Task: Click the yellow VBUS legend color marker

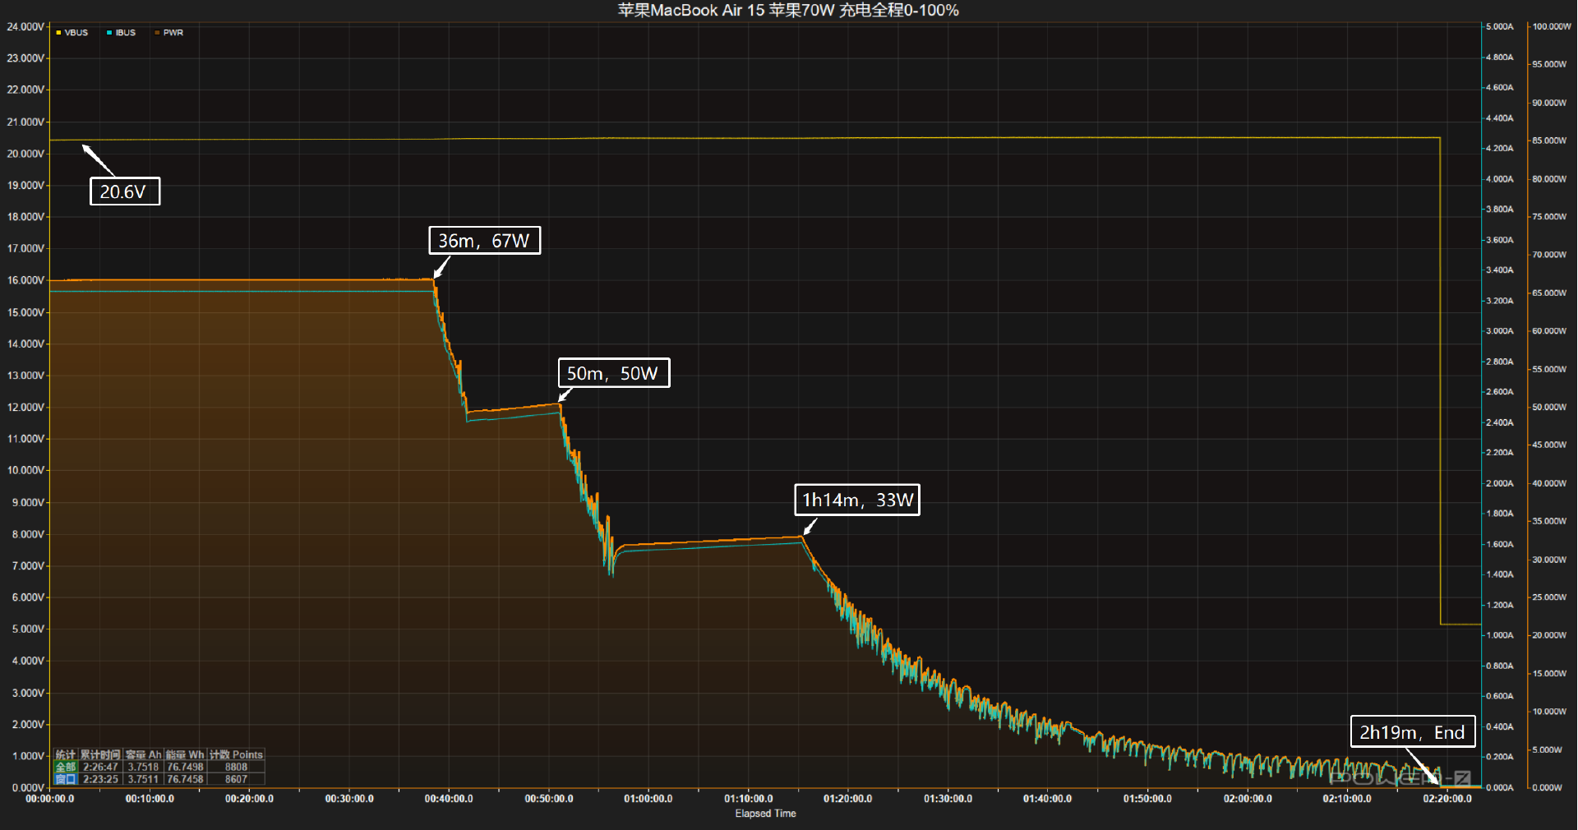Action: (x=58, y=33)
